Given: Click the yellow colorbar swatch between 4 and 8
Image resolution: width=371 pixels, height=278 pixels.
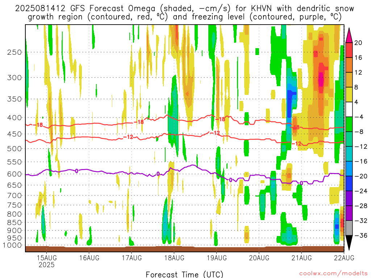Looking at the screenshot, I should click(349, 94).
